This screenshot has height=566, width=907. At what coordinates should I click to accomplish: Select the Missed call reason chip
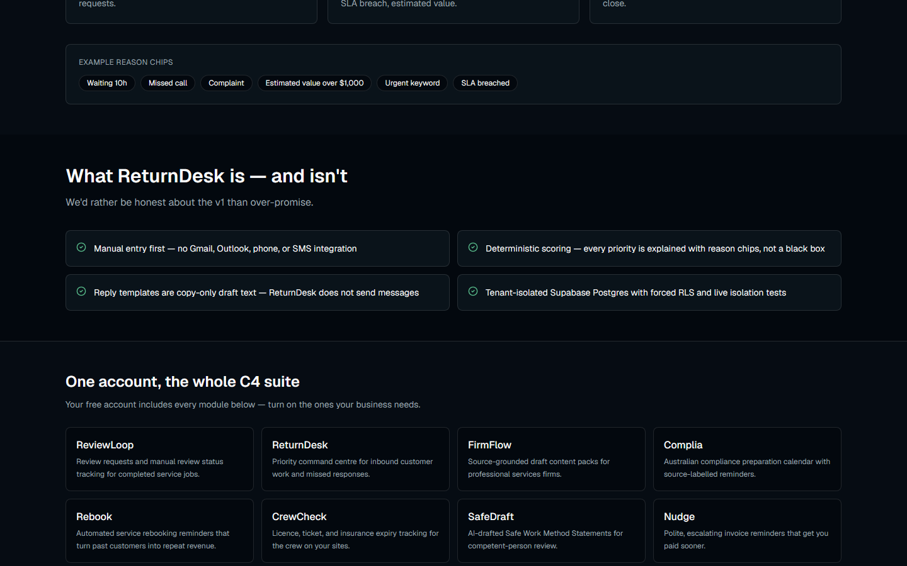168,83
